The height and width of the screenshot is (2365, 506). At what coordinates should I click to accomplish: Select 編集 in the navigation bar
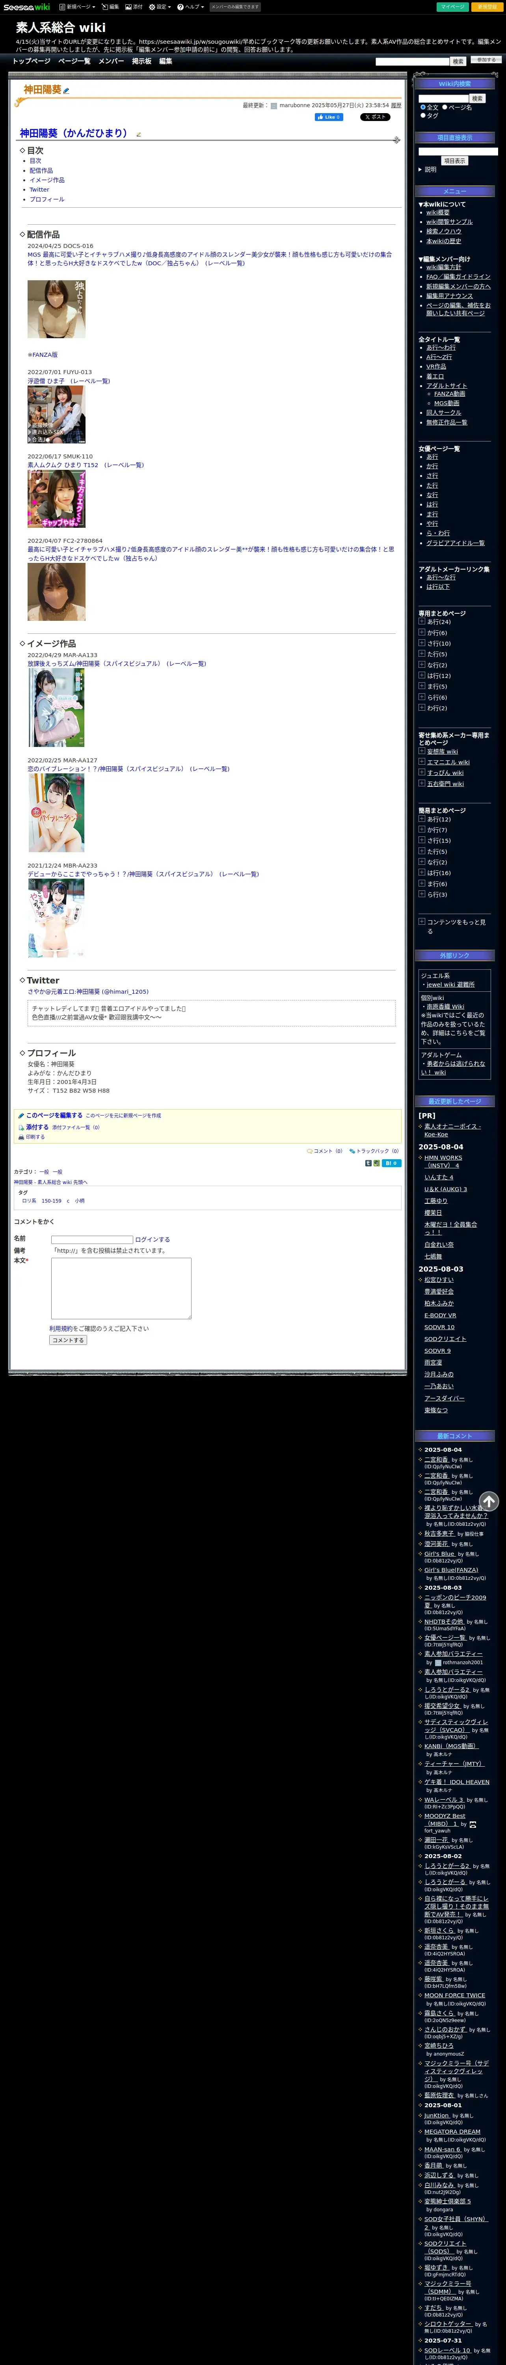tap(165, 61)
